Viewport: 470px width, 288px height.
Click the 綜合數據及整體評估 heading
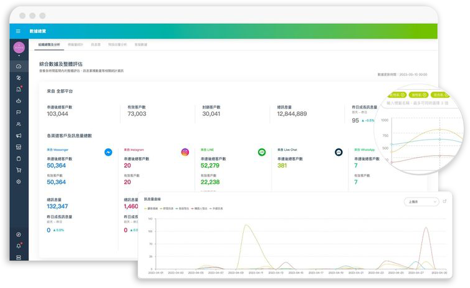pos(61,64)
